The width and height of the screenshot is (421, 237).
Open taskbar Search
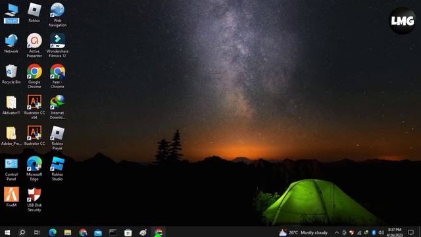click(x=22, y=232)
